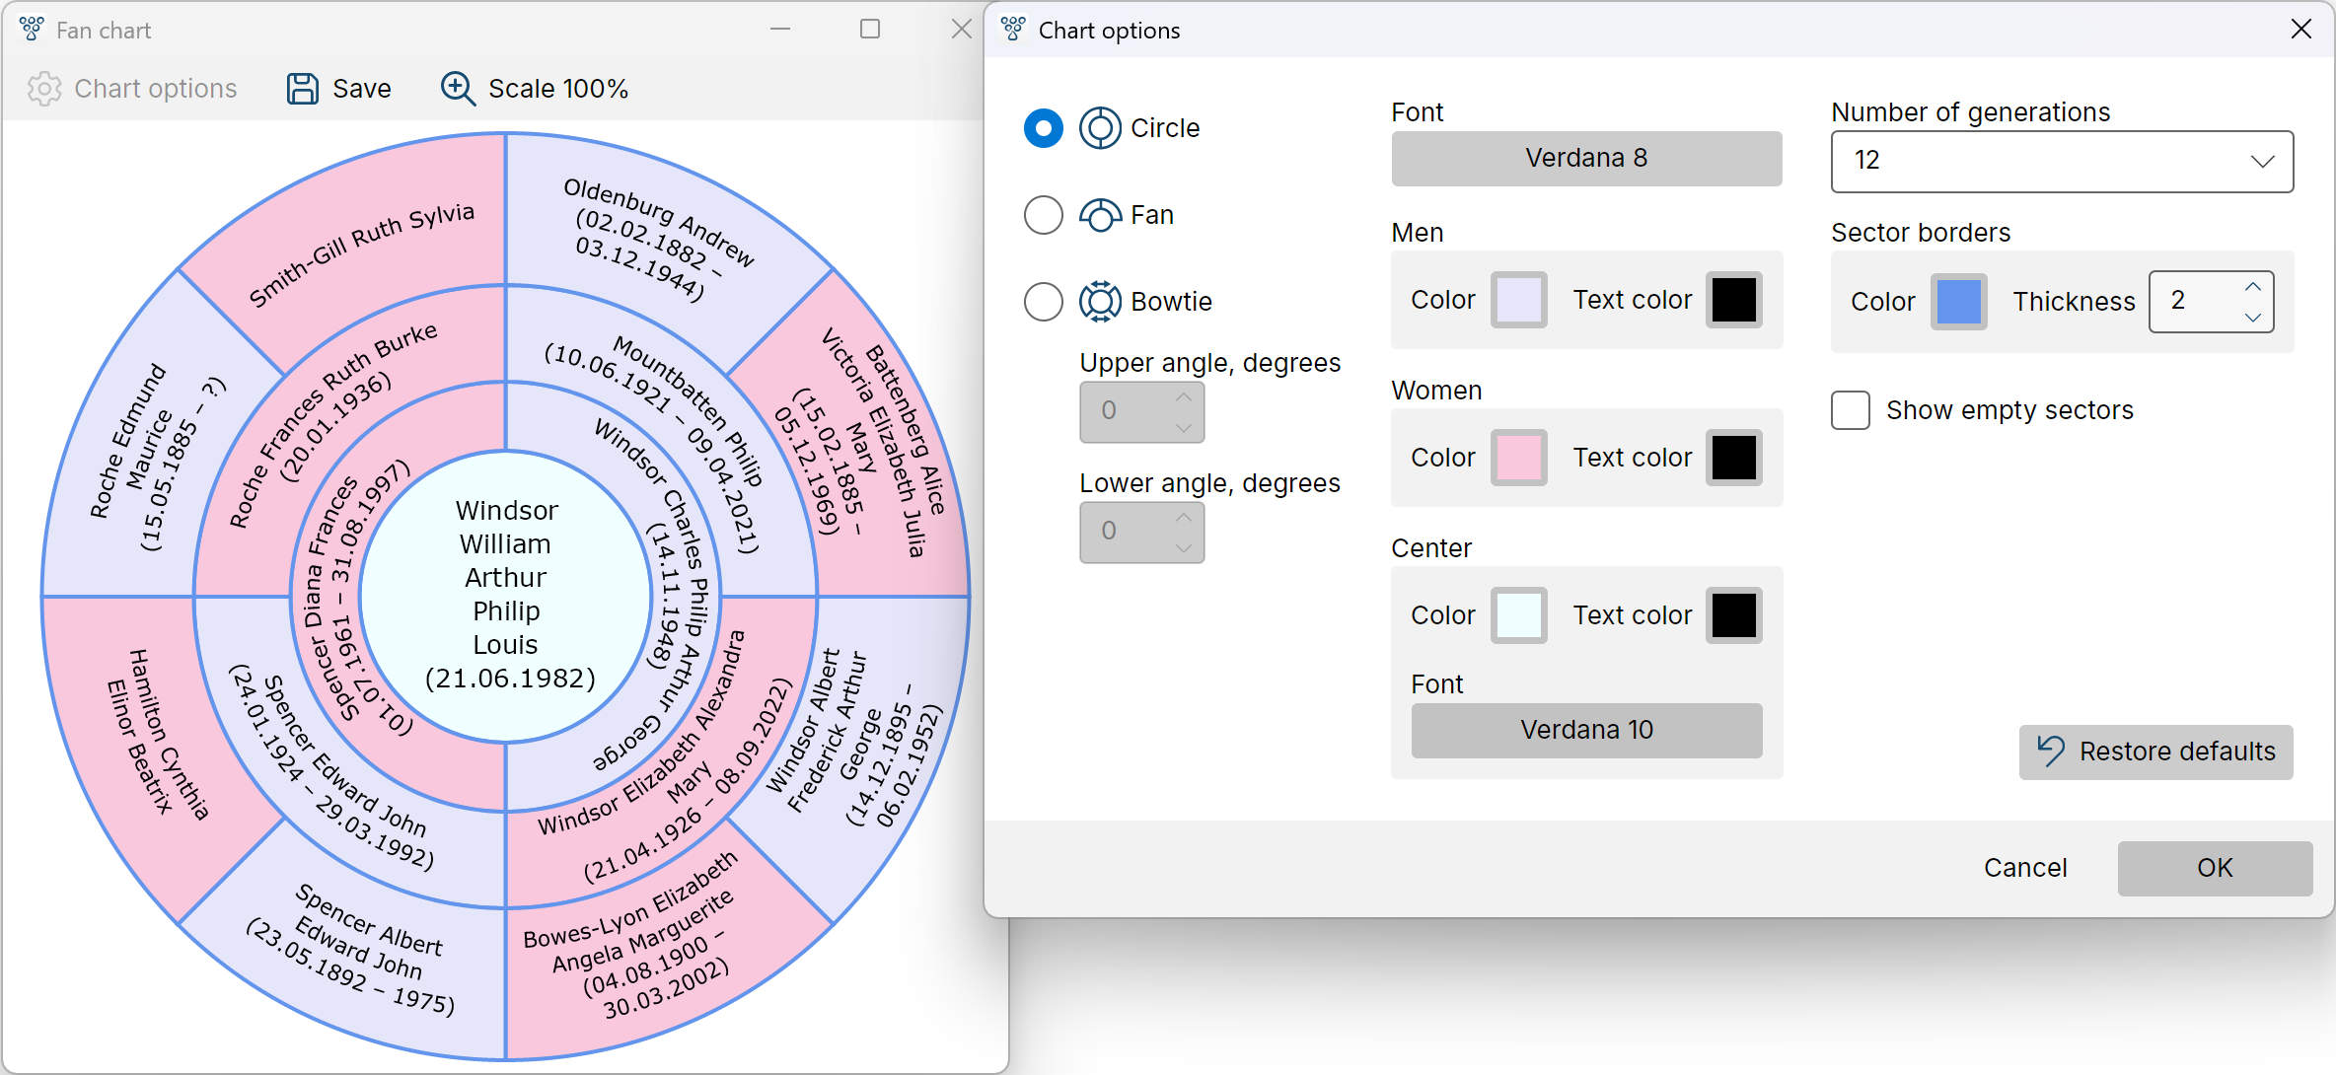Open the Center color swatch
2336x1075 pixels.
pos(1518,615)
